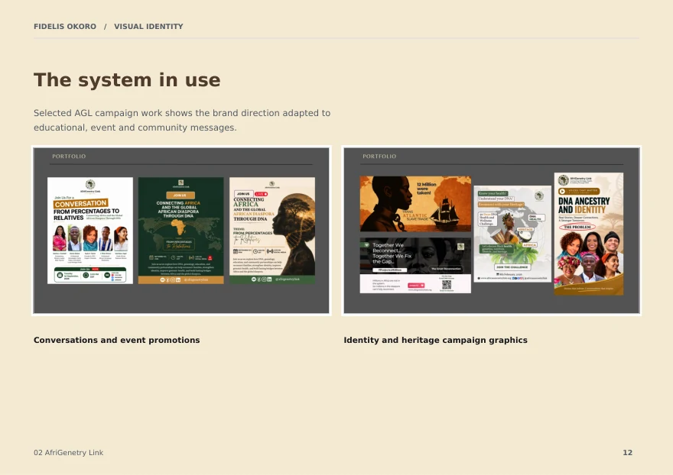The height and width of the screenshot is (475, 673).
Task: Click the 'Together We Reconnect' graphic
Action: (415, 265)
